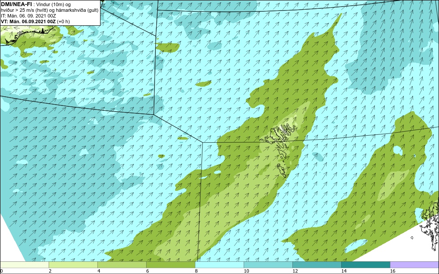Click the 'VT: Mán. 06.09.2021 00Z' line

[x=35, y=21]
